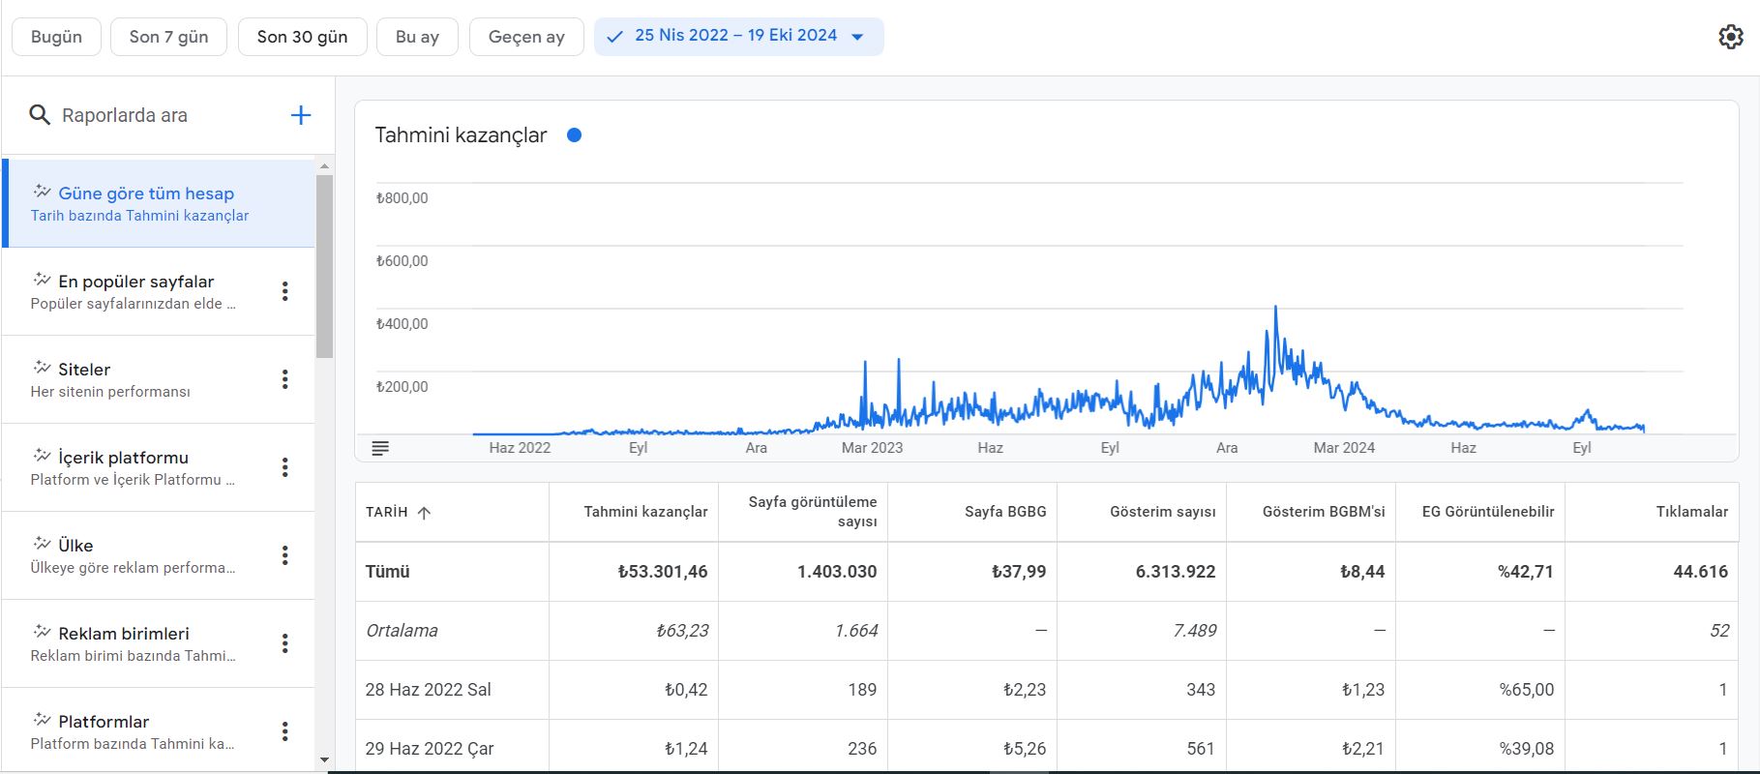
Task: Click the chart legend lines icon
Action: pyautogui.click(x=380, y=448)
